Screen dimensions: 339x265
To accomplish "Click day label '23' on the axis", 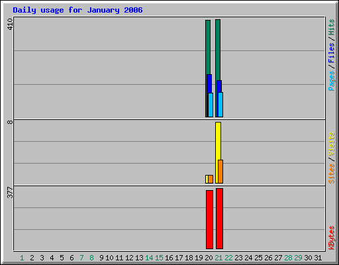I will point(238,258).
